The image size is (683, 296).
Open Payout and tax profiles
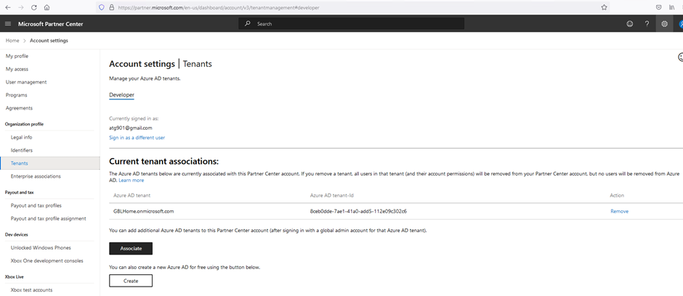click(x=36, y=205)
